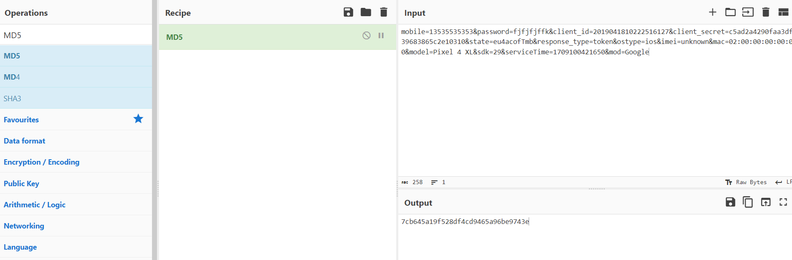Disable the MD5 recipe operation

click(x=366, y=36)
